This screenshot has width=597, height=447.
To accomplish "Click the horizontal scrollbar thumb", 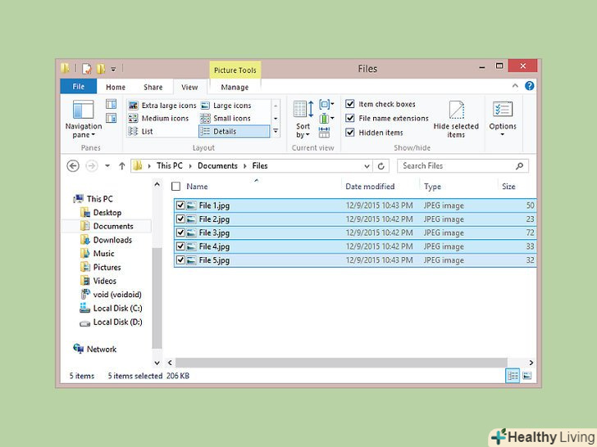I will click(x=341, y=363).
